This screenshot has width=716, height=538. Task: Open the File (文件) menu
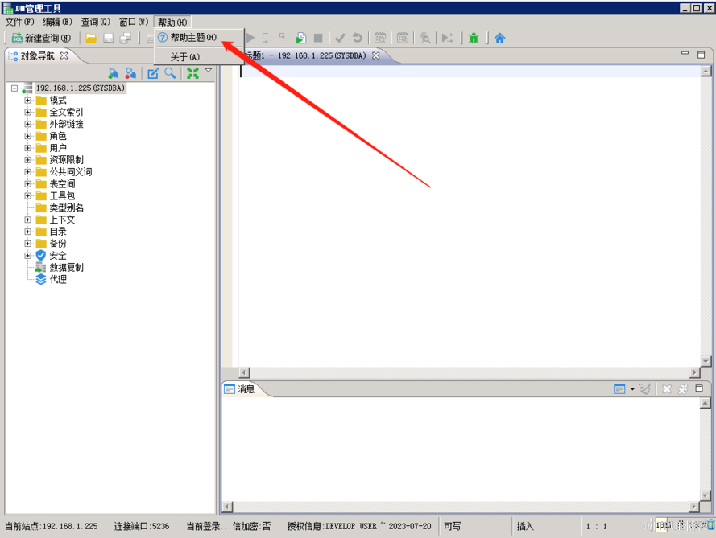point(19,22)
